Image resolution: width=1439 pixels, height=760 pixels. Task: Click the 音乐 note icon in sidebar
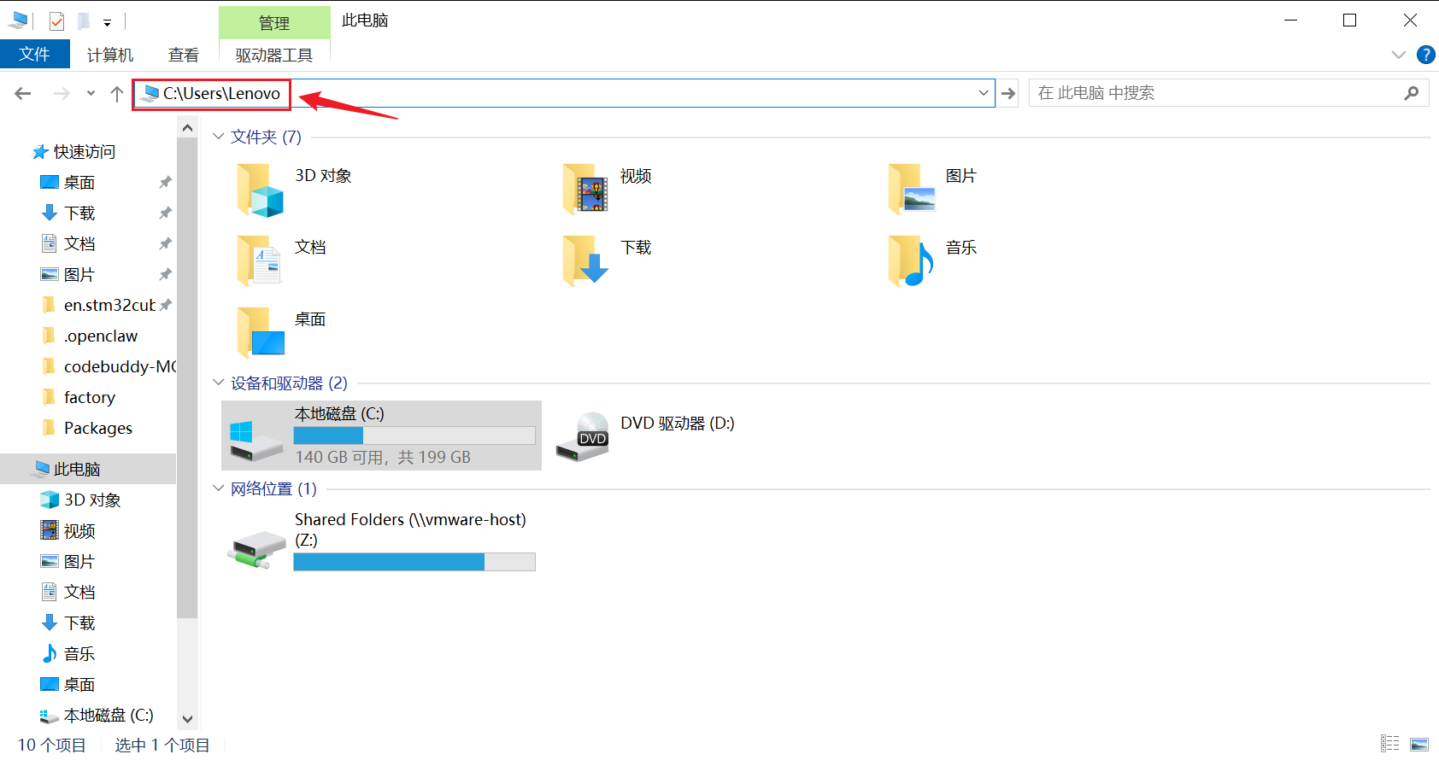click(x=50, y=653)
